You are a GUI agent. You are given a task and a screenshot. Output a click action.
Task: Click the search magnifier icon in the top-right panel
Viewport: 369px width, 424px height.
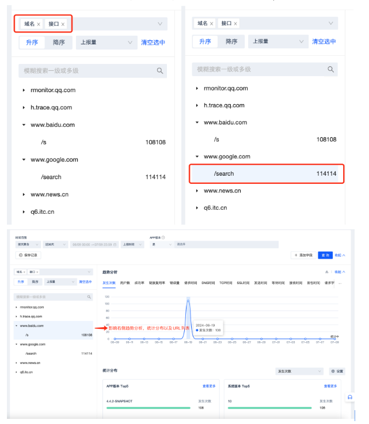coord(330,69)
